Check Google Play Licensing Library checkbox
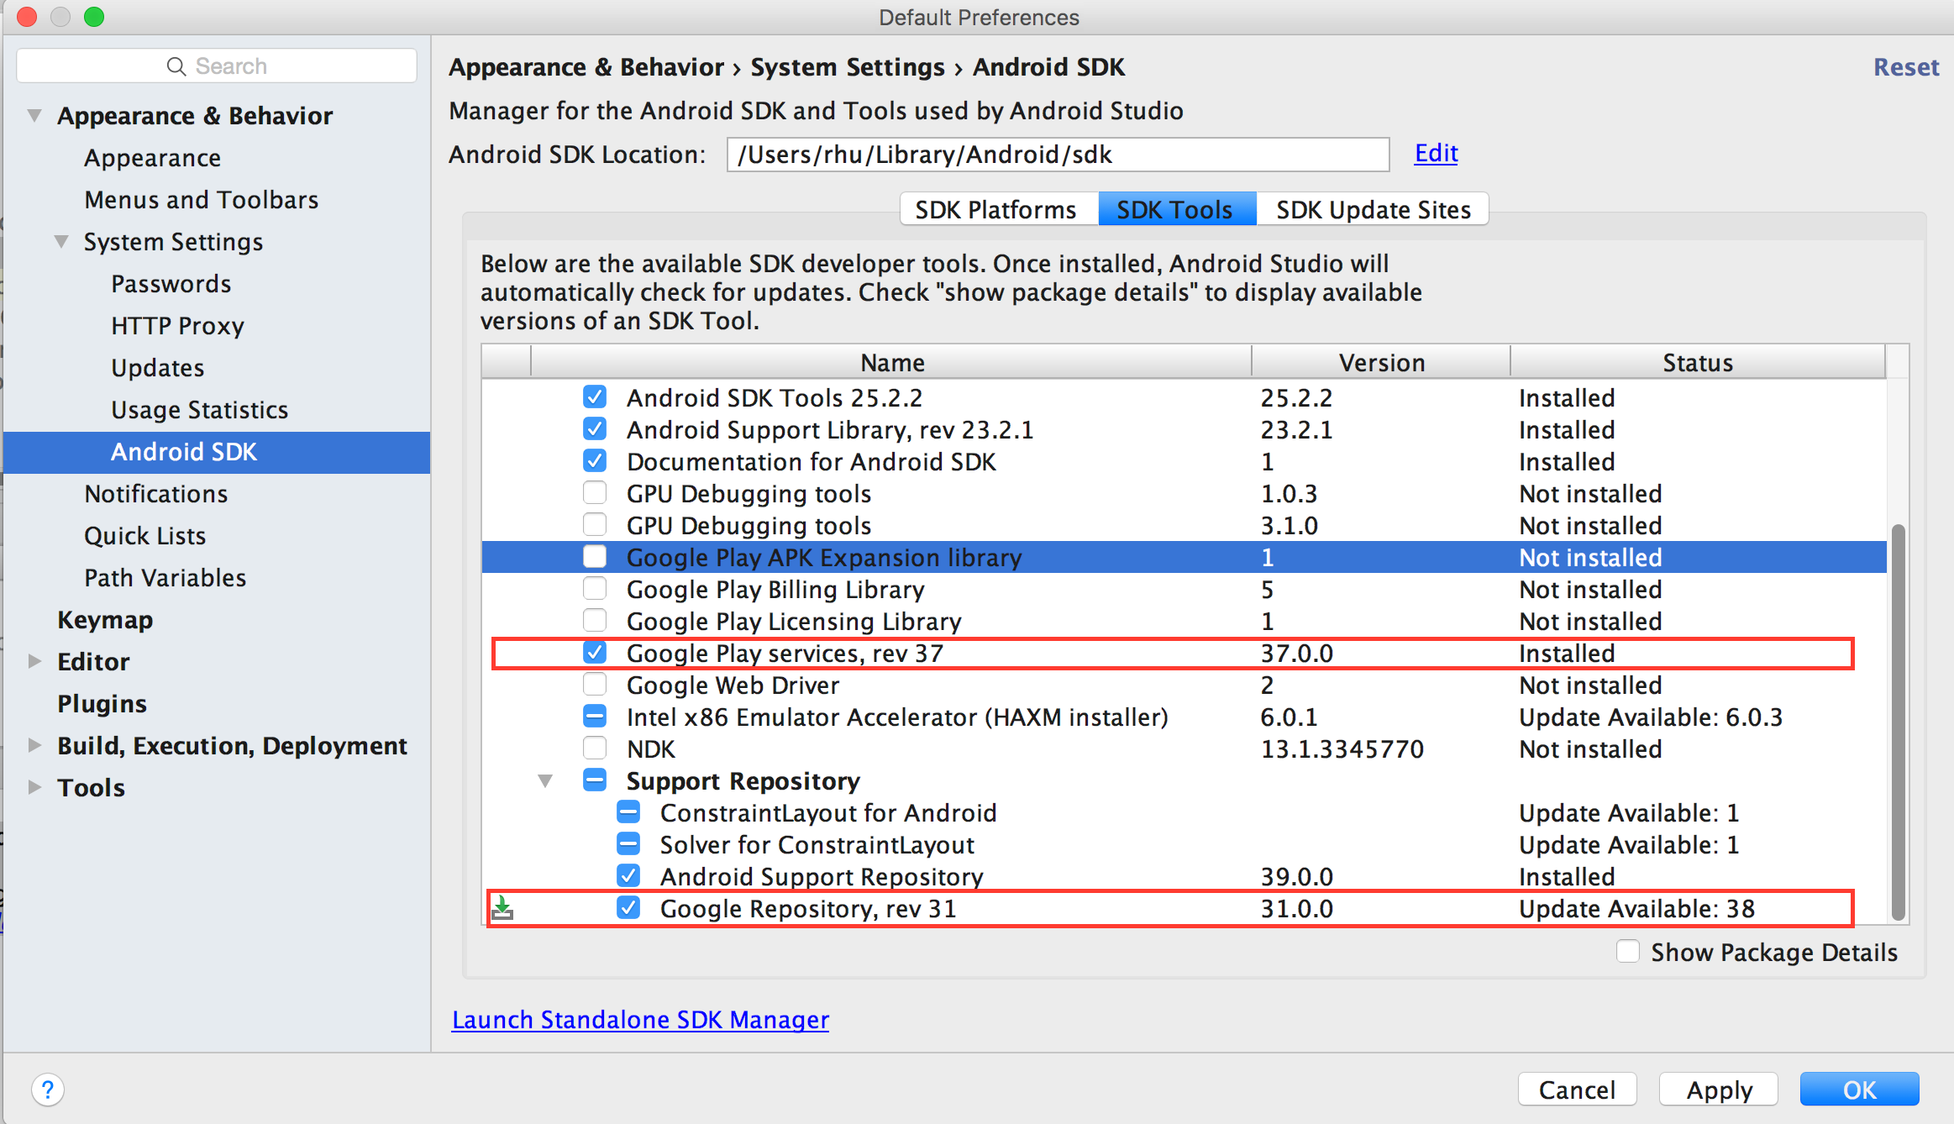Screen dimensions: 1954x1124 pos(595,620)
